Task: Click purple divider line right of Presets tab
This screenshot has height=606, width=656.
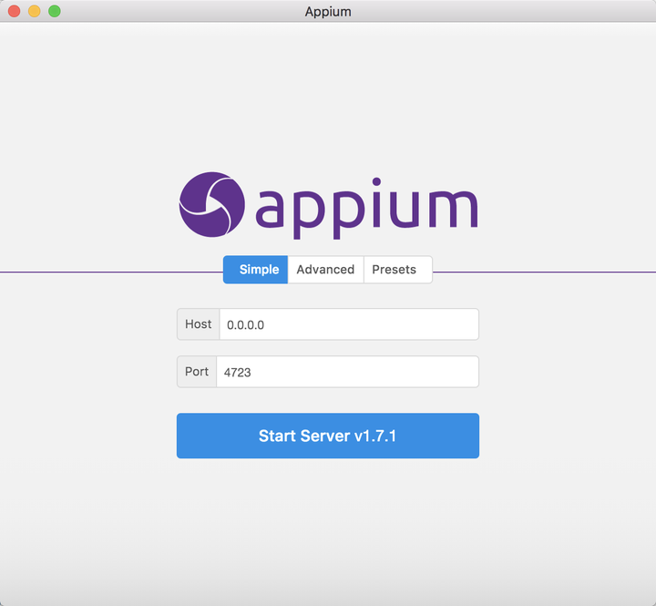Action: point(547,272)
